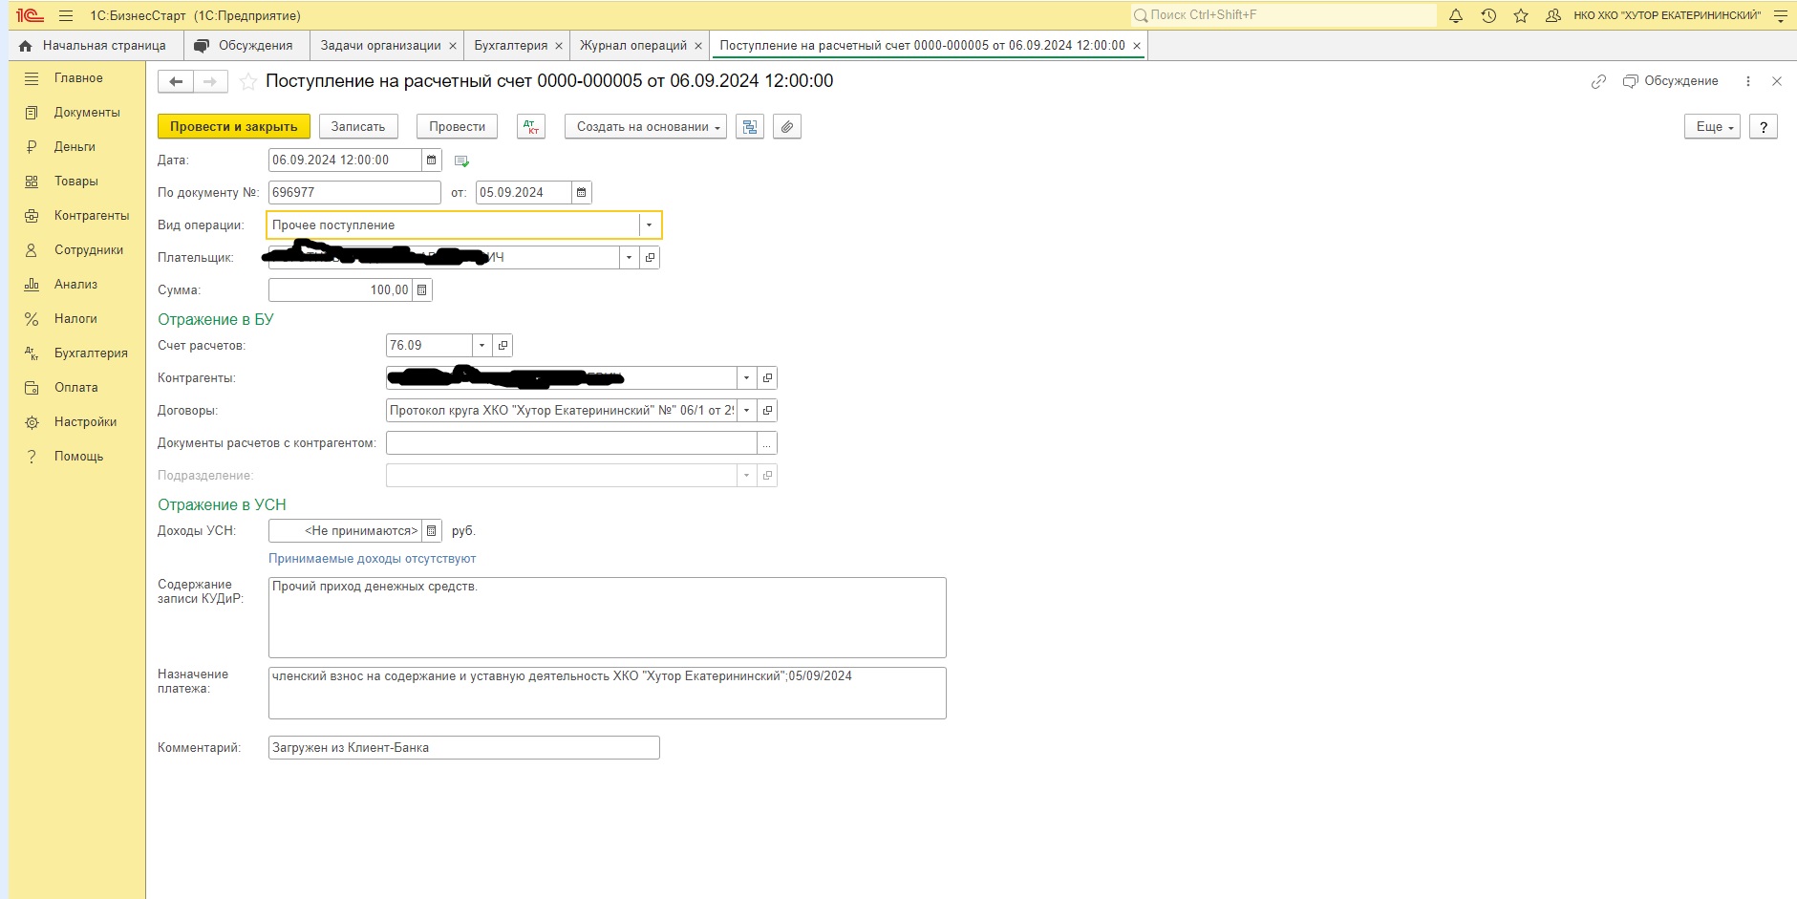Open the Сотрудники sidebar section
Screen dimensions: 1797x899
click(x=78, y=250)
